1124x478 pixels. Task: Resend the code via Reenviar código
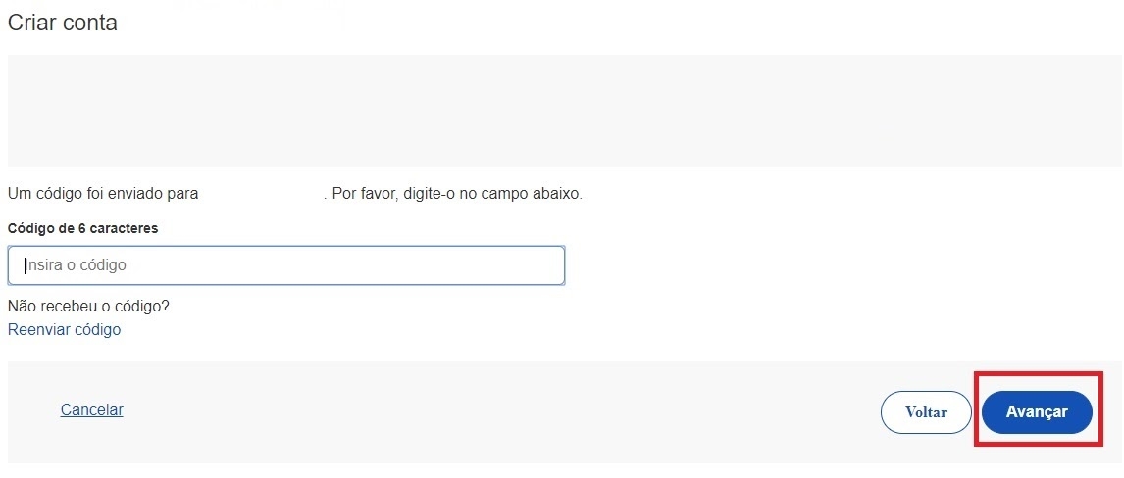(x=65, y=330)
